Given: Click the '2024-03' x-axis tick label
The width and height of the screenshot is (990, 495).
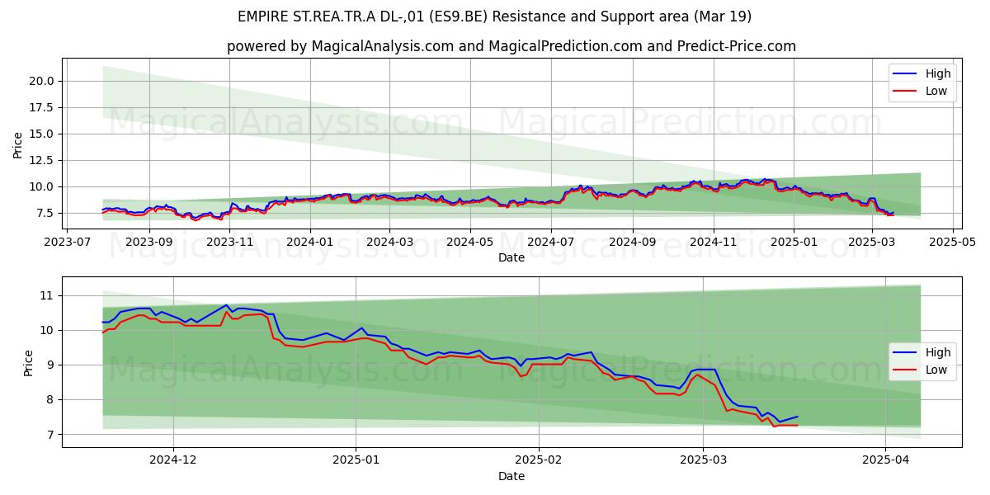Looking at the screenshot, I should pyautogui.click(x=389, y=243).
